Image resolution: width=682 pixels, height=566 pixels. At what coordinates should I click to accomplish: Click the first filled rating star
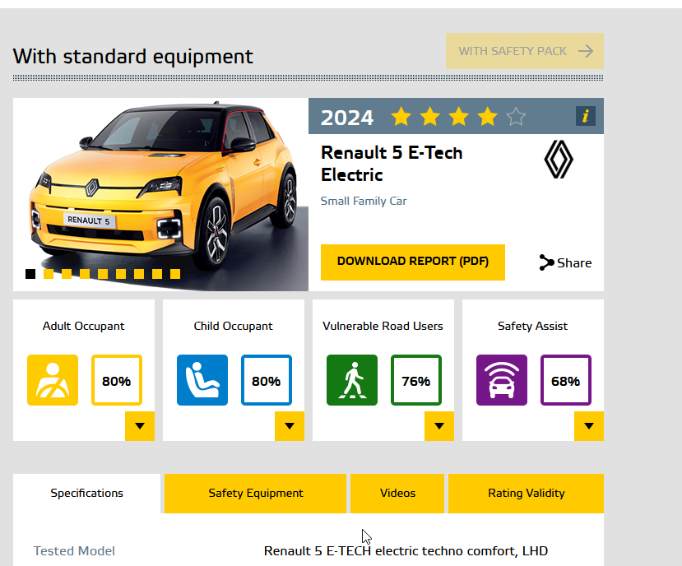[x=401, y=117]
